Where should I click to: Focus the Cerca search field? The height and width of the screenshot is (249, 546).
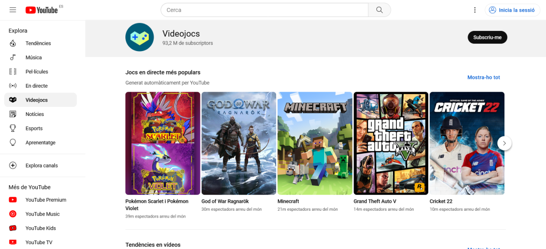coord(264,10)
